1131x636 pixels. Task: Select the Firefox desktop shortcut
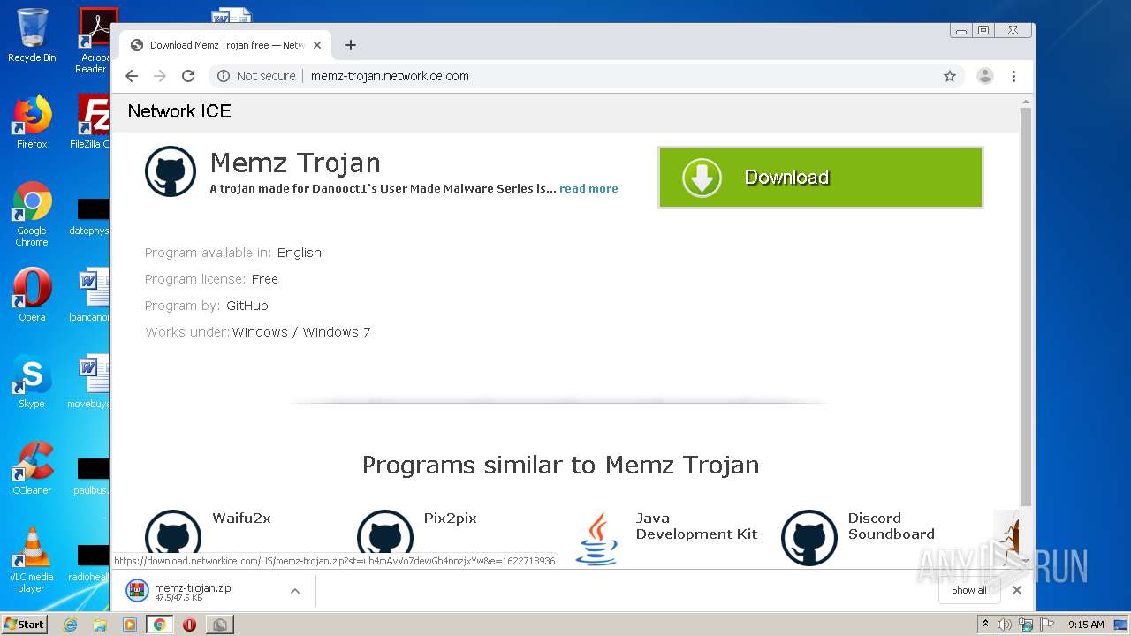point(32,122)
